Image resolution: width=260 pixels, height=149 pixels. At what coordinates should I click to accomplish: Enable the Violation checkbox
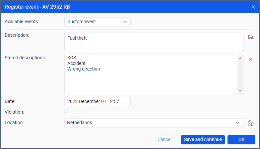66,112
